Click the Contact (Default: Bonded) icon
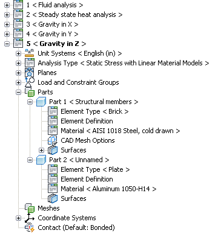Viewport: 218px width, 239px height. click(x=30, y=228)
